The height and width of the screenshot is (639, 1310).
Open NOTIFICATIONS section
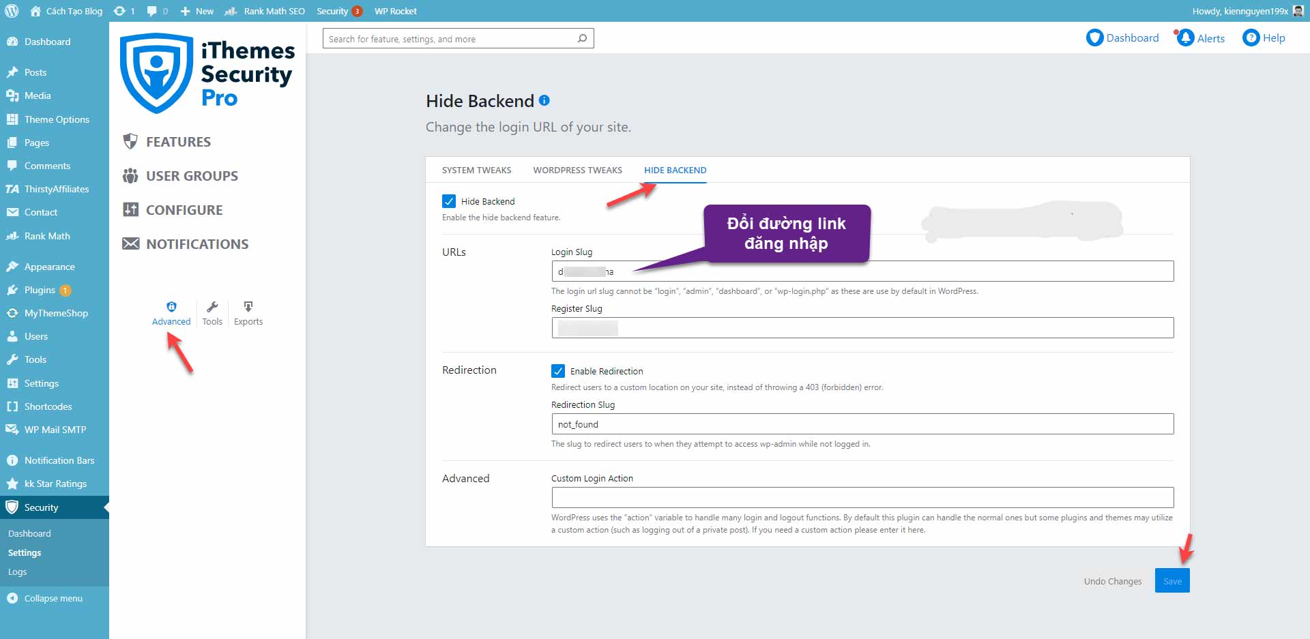click(x=185, y=244)
